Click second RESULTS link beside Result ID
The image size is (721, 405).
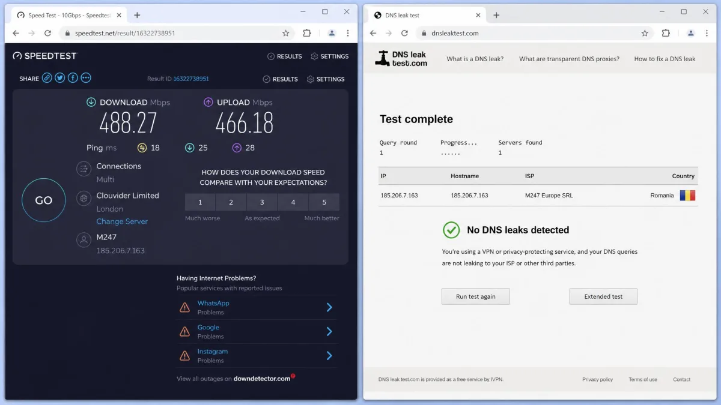click(281, 79)
